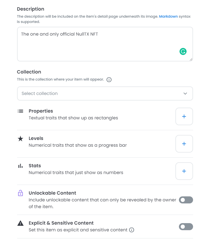This screenshot has height=239, width=211.
Task: Click the info icon beside sensitive content text
Action: coord(132,230)
